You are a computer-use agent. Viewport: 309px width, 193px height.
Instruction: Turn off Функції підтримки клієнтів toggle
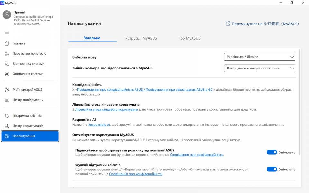(272, 169)
